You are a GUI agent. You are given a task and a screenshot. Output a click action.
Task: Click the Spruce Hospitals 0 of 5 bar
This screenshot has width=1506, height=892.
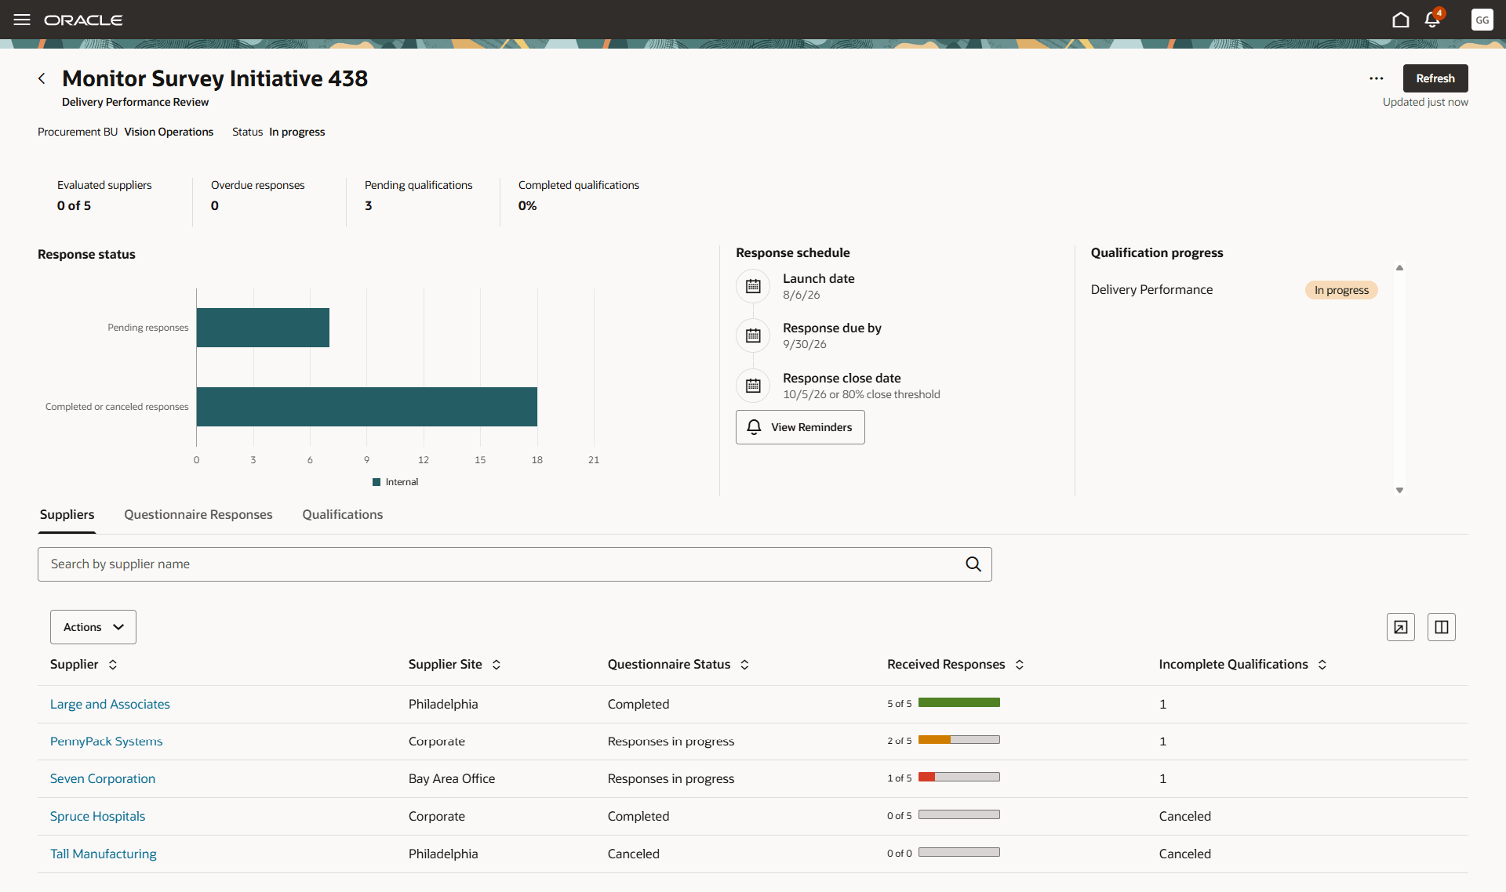(959, 815)
